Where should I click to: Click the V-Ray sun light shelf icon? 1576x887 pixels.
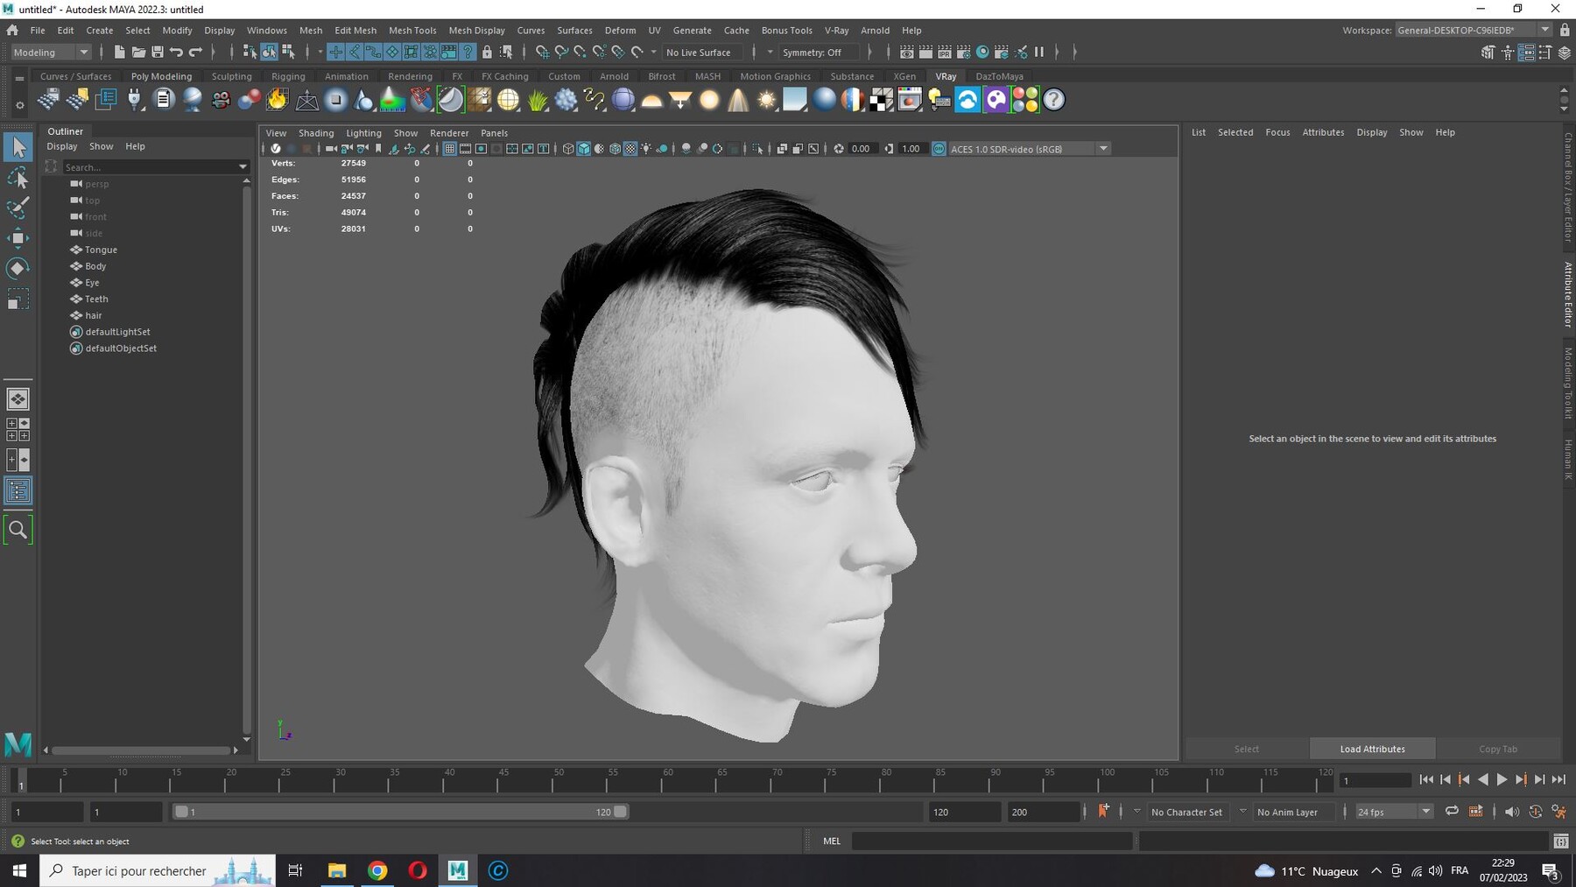766,100
